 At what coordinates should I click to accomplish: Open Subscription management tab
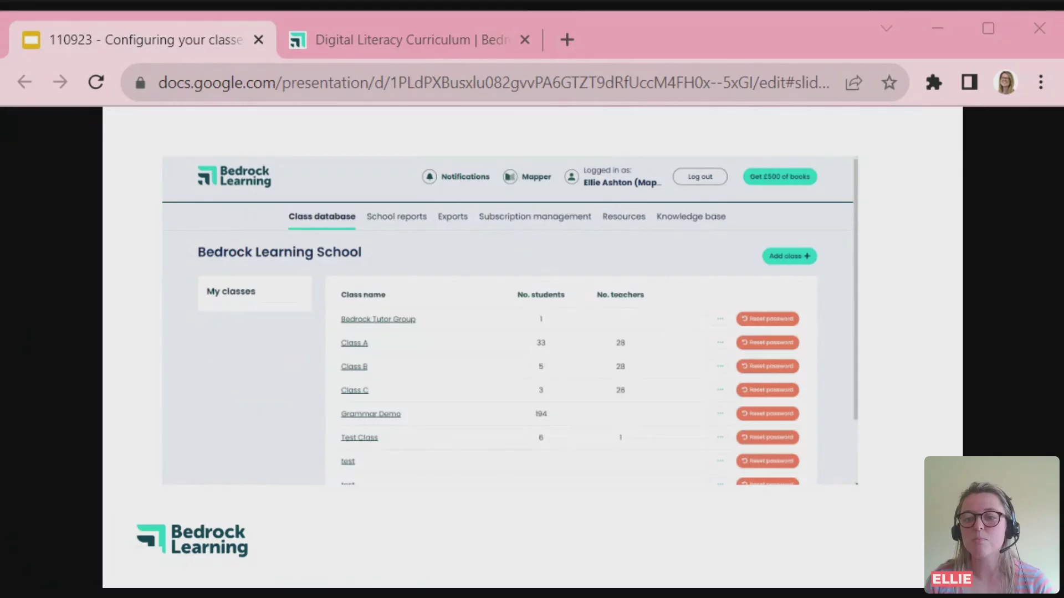pyautogui.click(x=535, y=216)
